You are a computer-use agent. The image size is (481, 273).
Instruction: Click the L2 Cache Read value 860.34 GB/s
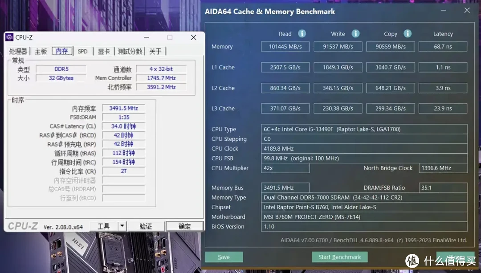pos(285,88)
